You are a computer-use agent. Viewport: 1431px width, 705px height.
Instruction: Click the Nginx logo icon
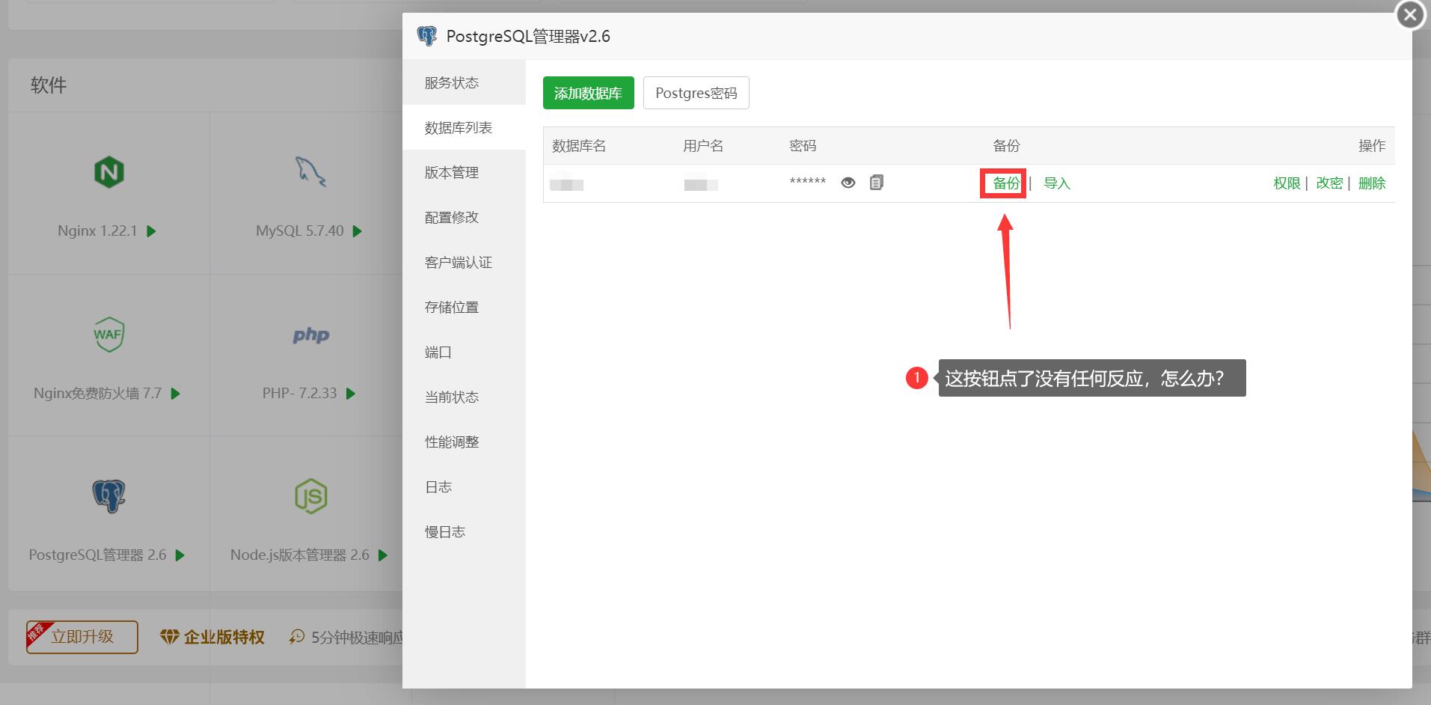click(109, 172)
